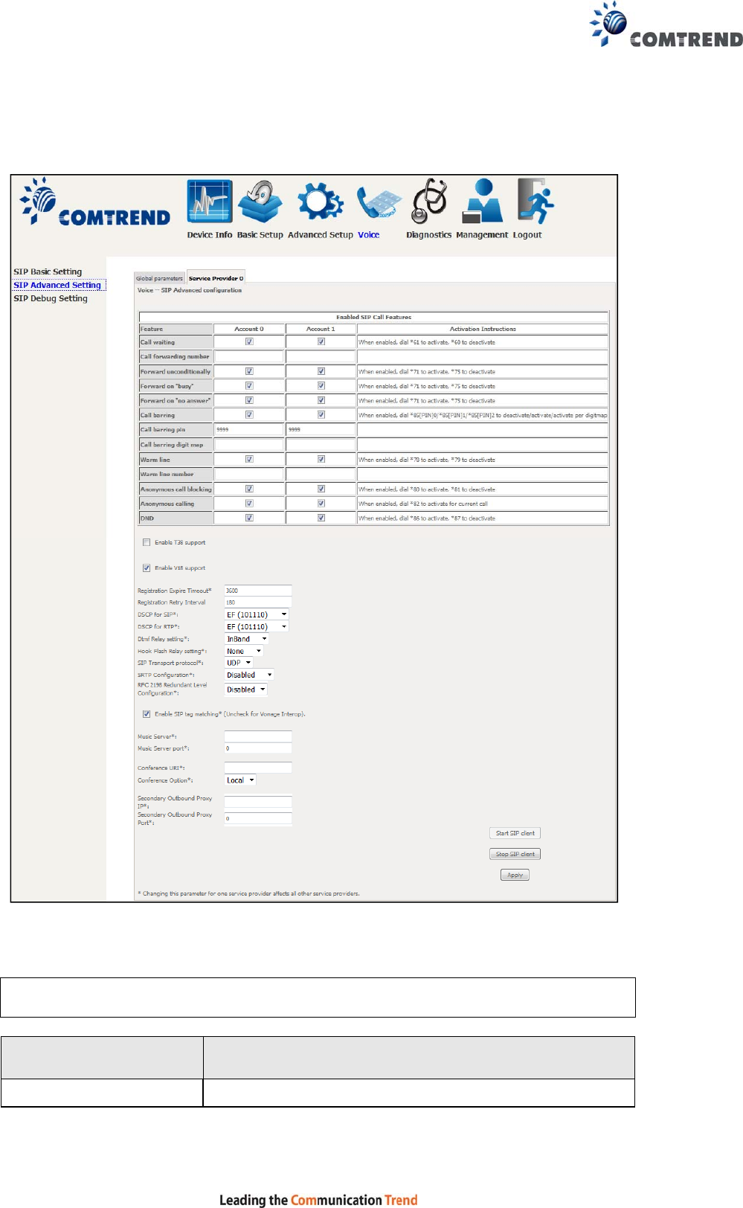Open Hook Flash Relay setting dropdown
The image size is (743, 1208).
point(244,651)
